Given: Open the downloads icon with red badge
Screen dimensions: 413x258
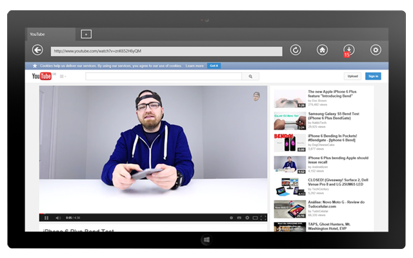Looking at the screenshot, I should tap(348, 50).
